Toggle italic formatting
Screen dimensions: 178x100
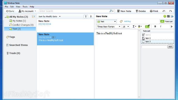[161, 26]
